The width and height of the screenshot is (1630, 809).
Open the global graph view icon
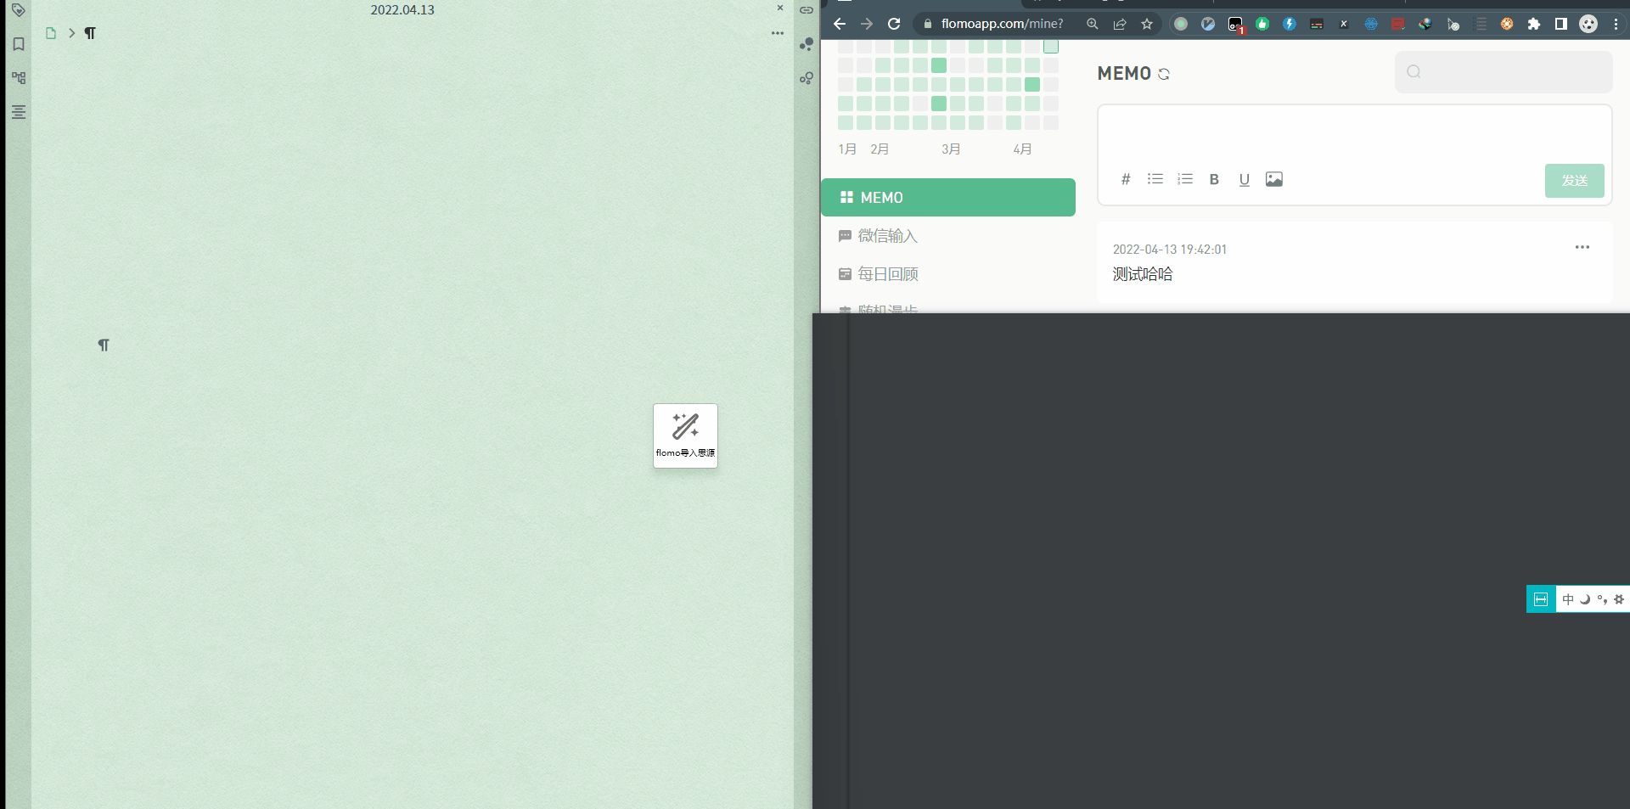click(x=807, y=44)
